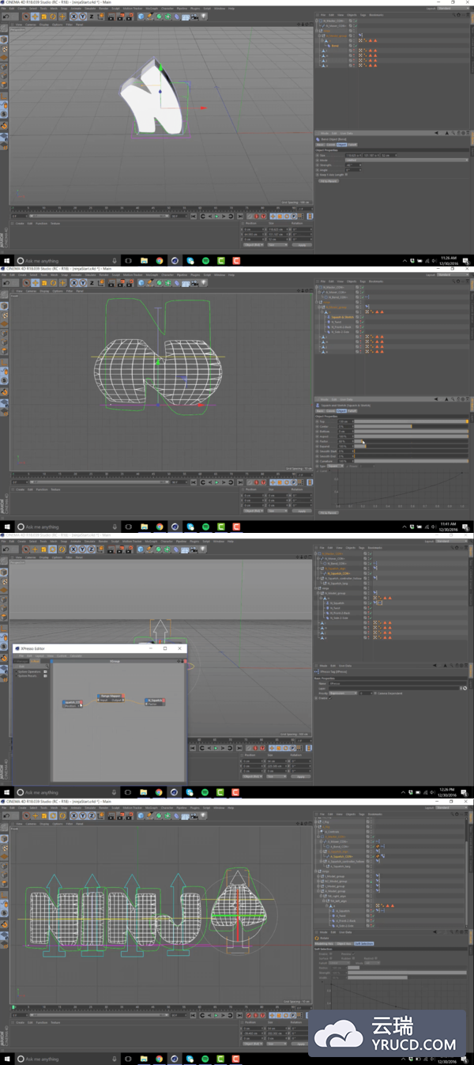Click Record Active Objects in the 11:26 AM timeline
This screenshot has height=1065, width=474.
(x=256, y=216)
